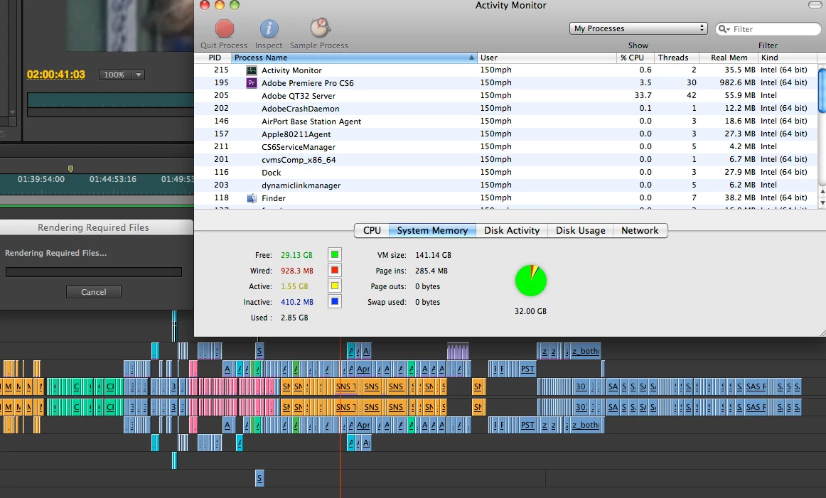Image resolution: width=826 pixels, height=498 pixels.
Task: Select the Apple80211Agent process row
Action: point(505,134)
